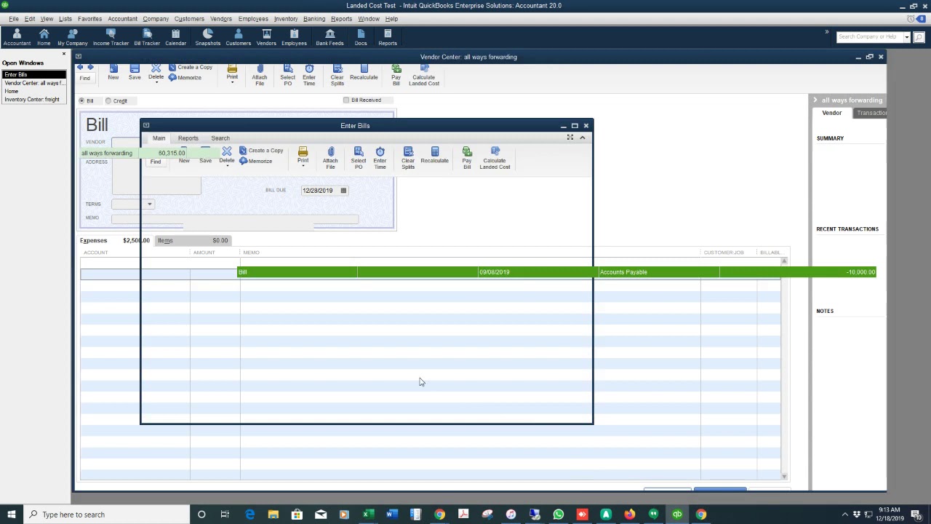Click Recalculate in the small Enter Bills window
Image resolution: width=931 pixels, height=524 pixels.
coord(434,156)
